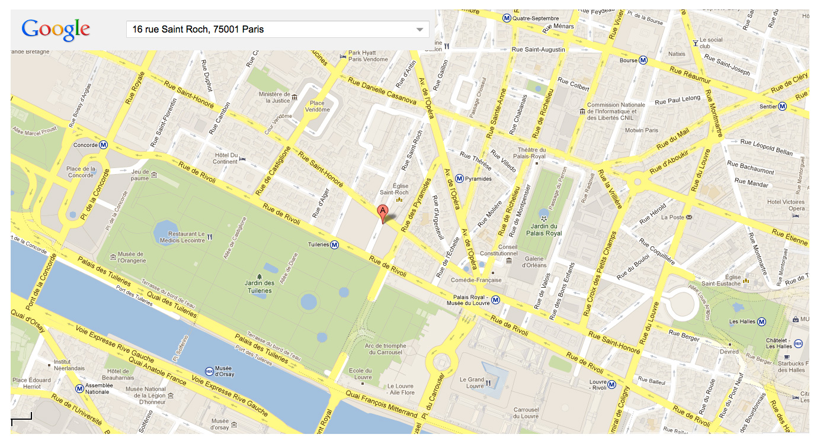Open the address suggestions dropdown arrow

coord(419,30)
